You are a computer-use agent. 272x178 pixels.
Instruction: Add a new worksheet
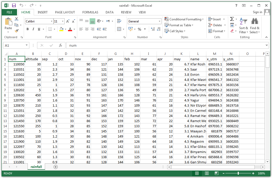pyautogui.click(x=55, y=167)
